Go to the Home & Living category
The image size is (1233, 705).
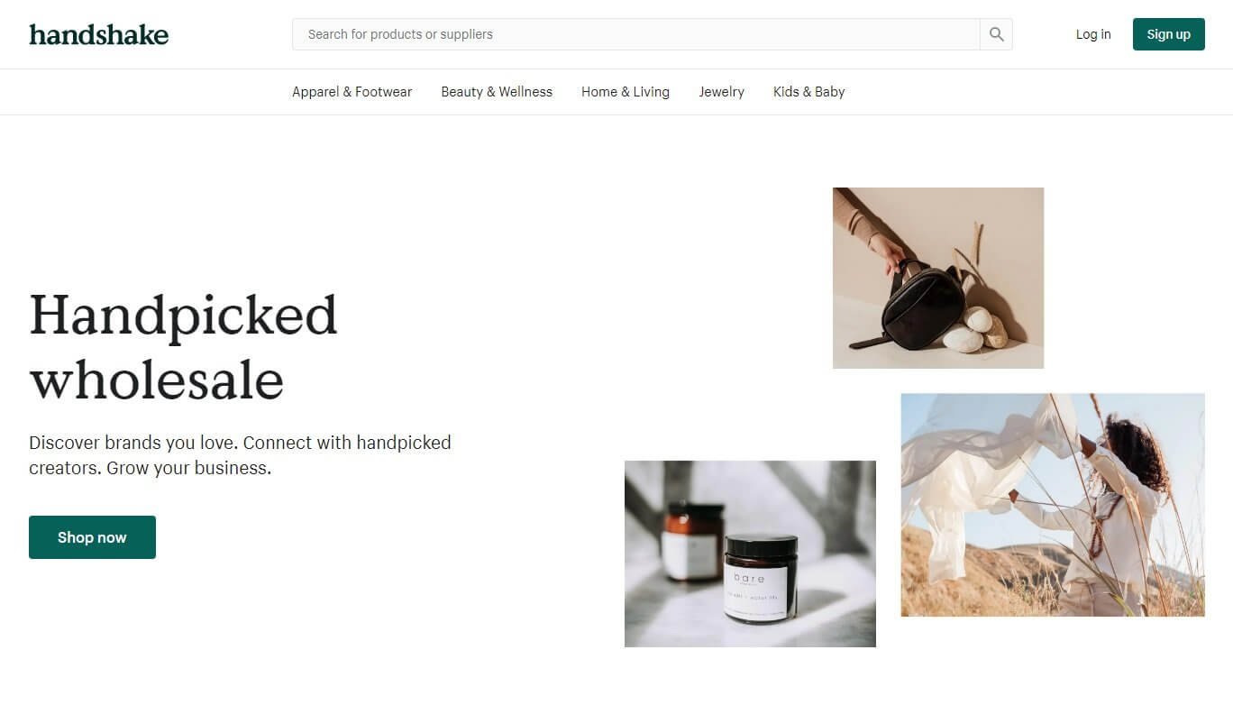(x=626, y=92)
